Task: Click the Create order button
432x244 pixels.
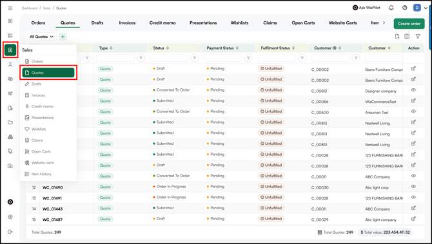Action: tap(409, 24)
